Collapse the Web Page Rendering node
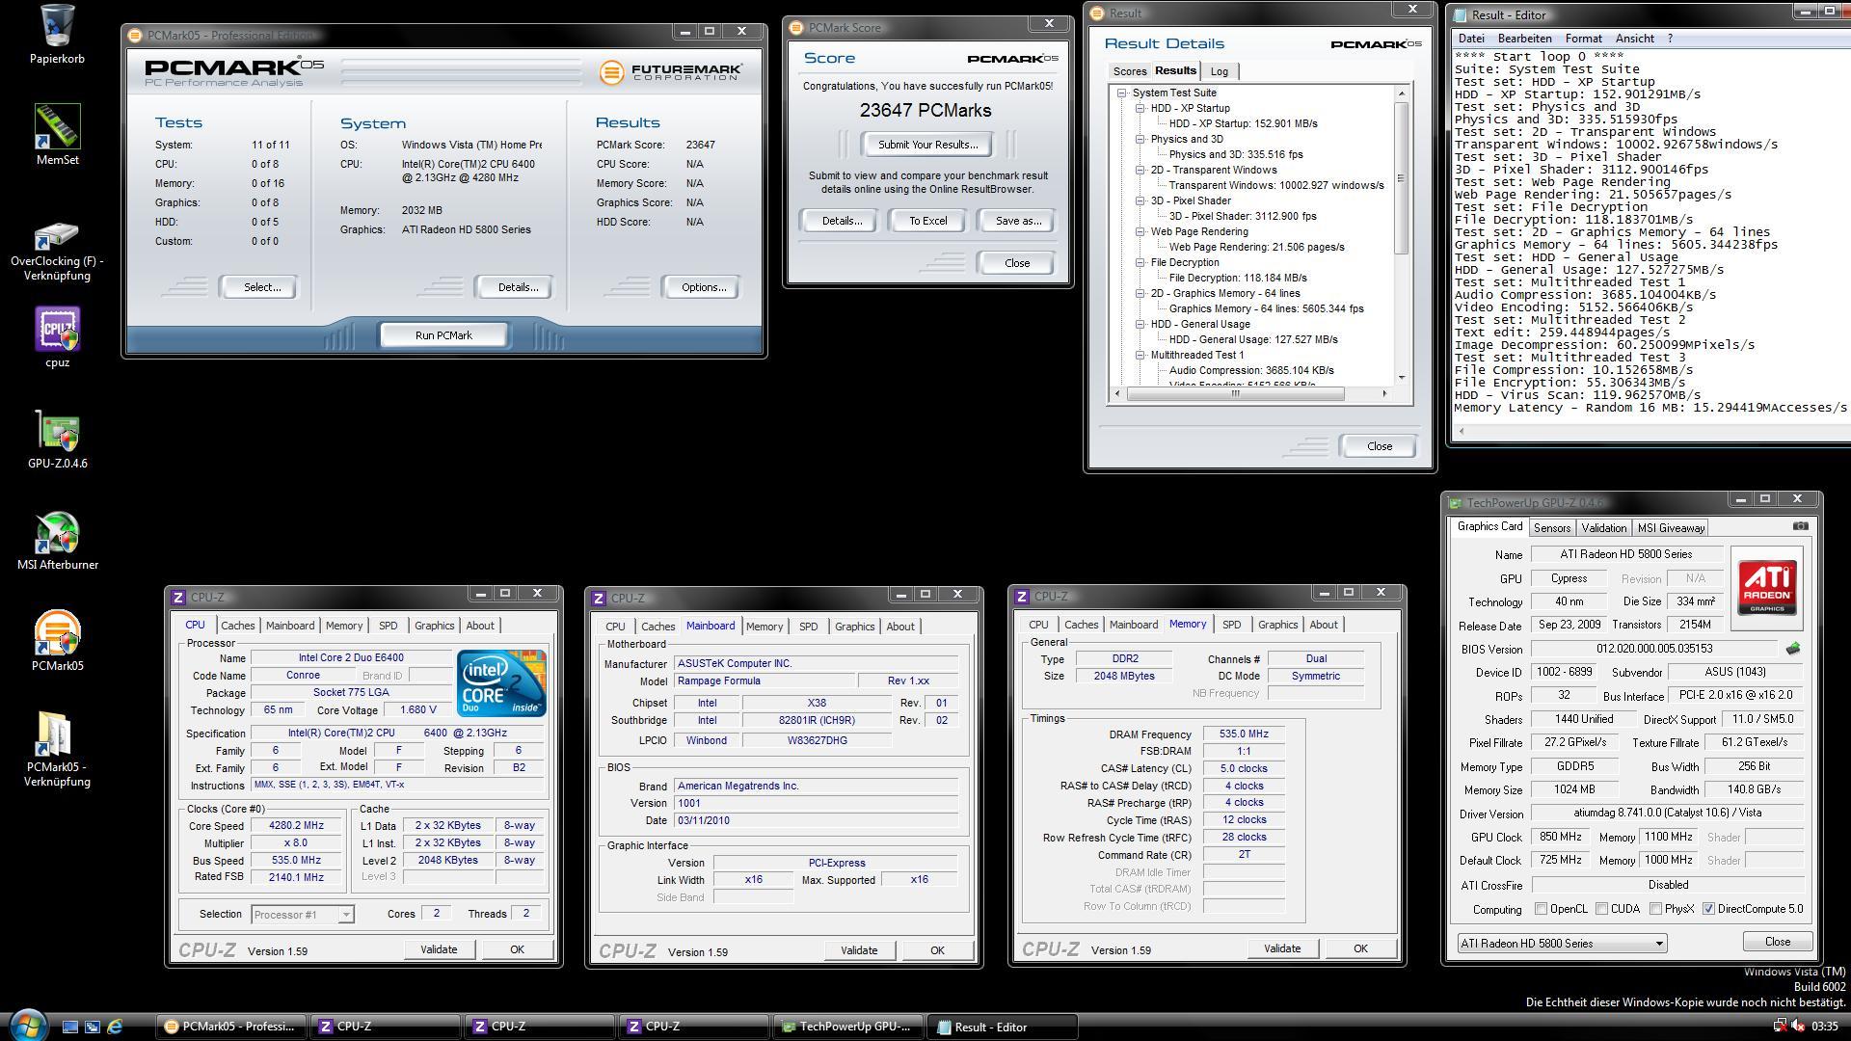The height and width of the screenshot is (1041, 1851). pyautogui.click(x=1140, y=232)
